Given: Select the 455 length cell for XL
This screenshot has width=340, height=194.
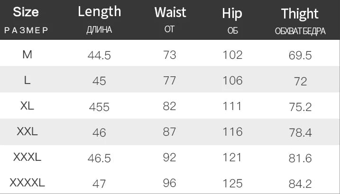Looking at the screenshot, I should [99, 107].
